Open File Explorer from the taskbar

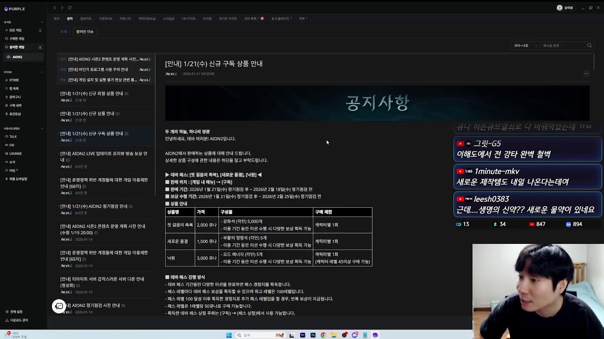334,335
